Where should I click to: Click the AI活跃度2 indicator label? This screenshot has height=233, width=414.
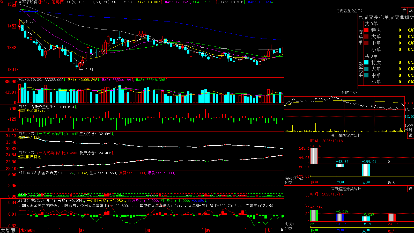(27, 173)
